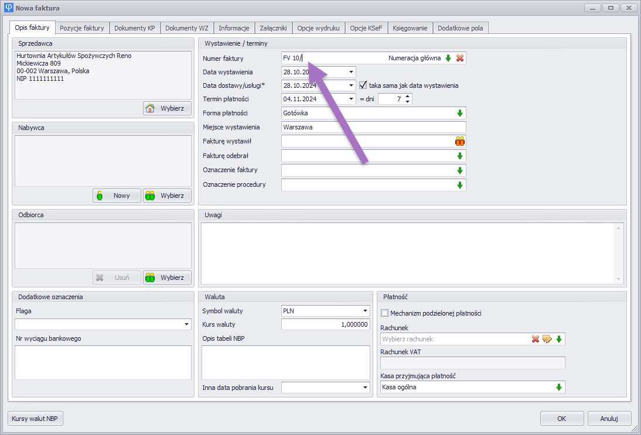Open the Flaga dropdown list
641x435 pixels.
pyautogui.click(x=187, y=324)
